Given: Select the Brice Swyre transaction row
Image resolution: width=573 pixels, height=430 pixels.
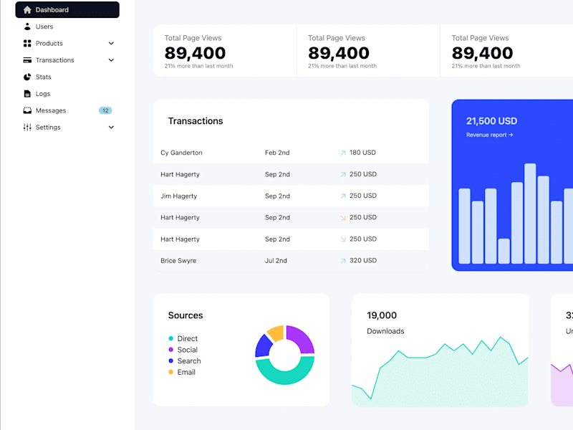Looking at the screenshot, I should (x=291, y=260).
